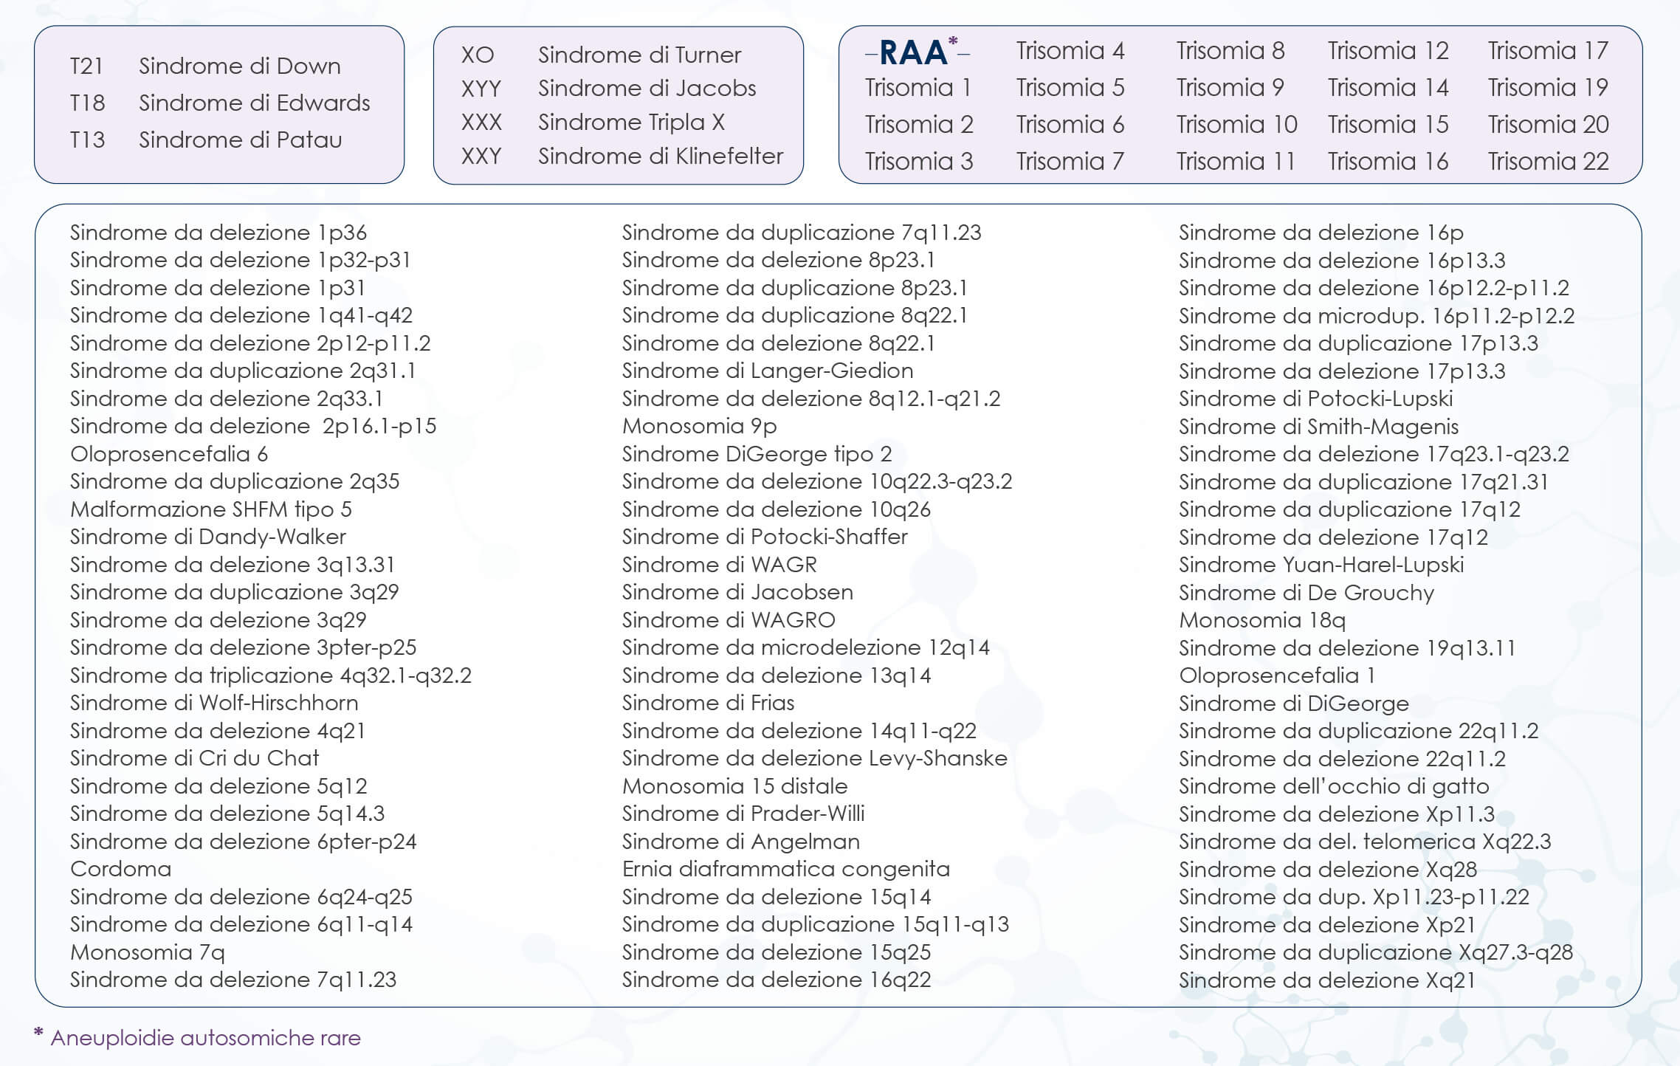Select Trisomia 16 label
Screen dimensions: 1680x1066
(x=1388, y=162)
